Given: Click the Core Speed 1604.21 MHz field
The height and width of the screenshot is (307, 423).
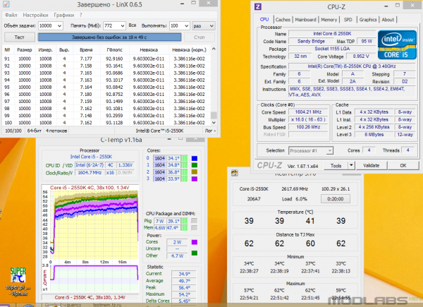Looking at the screenshot, I should pos(308,112).
